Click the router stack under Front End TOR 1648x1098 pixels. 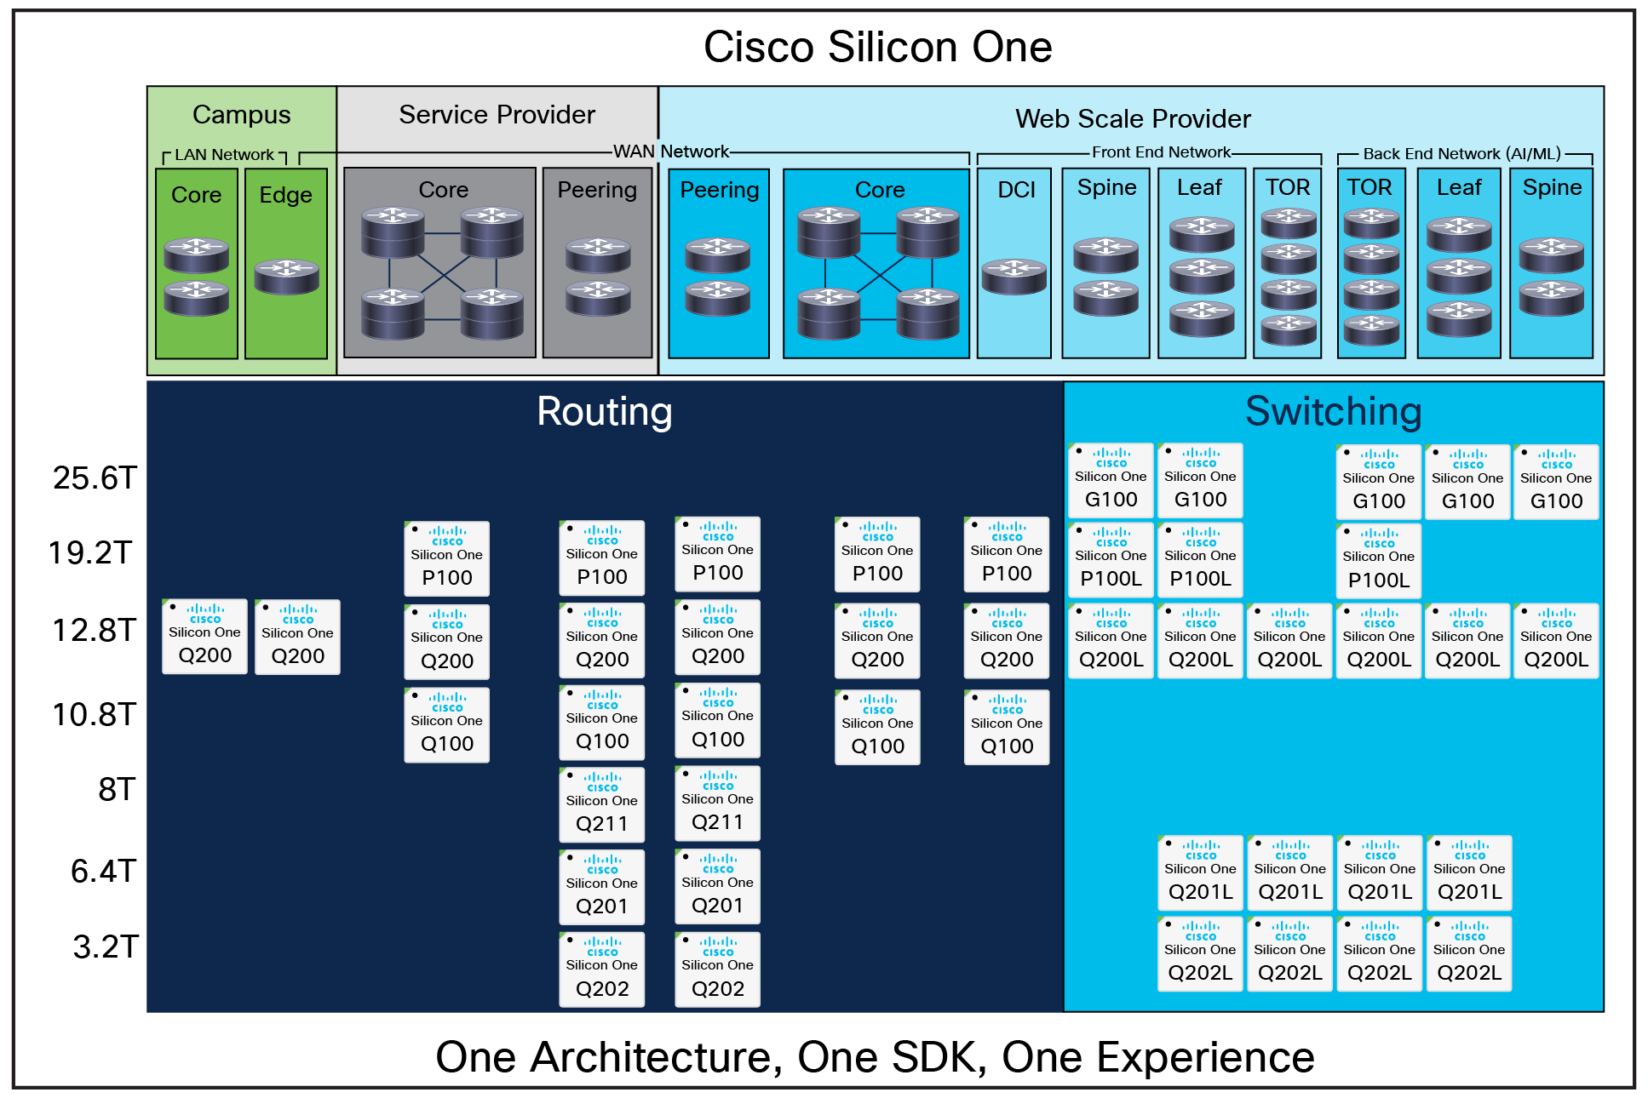(1289, 277)
